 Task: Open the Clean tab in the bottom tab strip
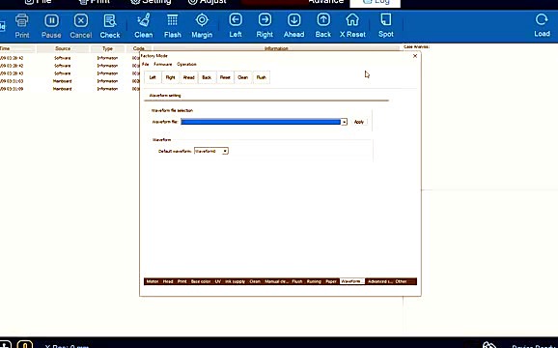(x=255, y=281)
